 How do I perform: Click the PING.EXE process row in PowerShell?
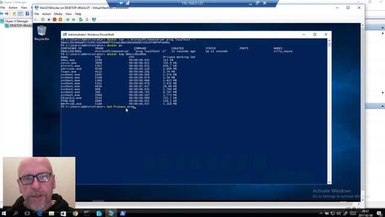(119, 101)
